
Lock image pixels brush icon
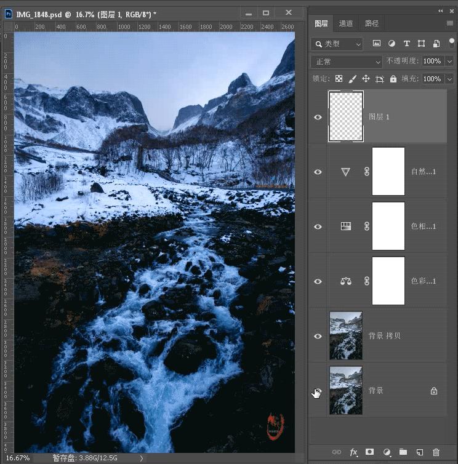352,79
